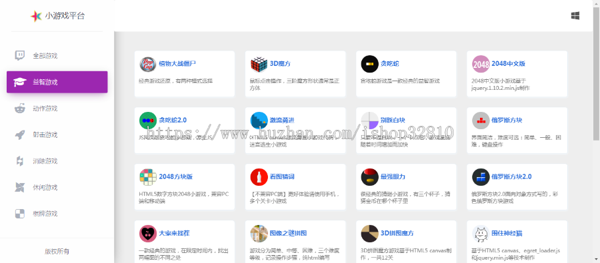Image resolution: width=600 pixels, height=263 pixels.
Task: Click the pink 2048 icon of 2048中文版
Action: click(x=481, y=64)
